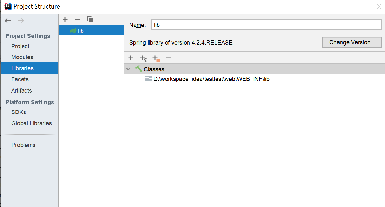Select the lib Spring library entry
Viewport: 385px width, 207px height.
[91, 31]
